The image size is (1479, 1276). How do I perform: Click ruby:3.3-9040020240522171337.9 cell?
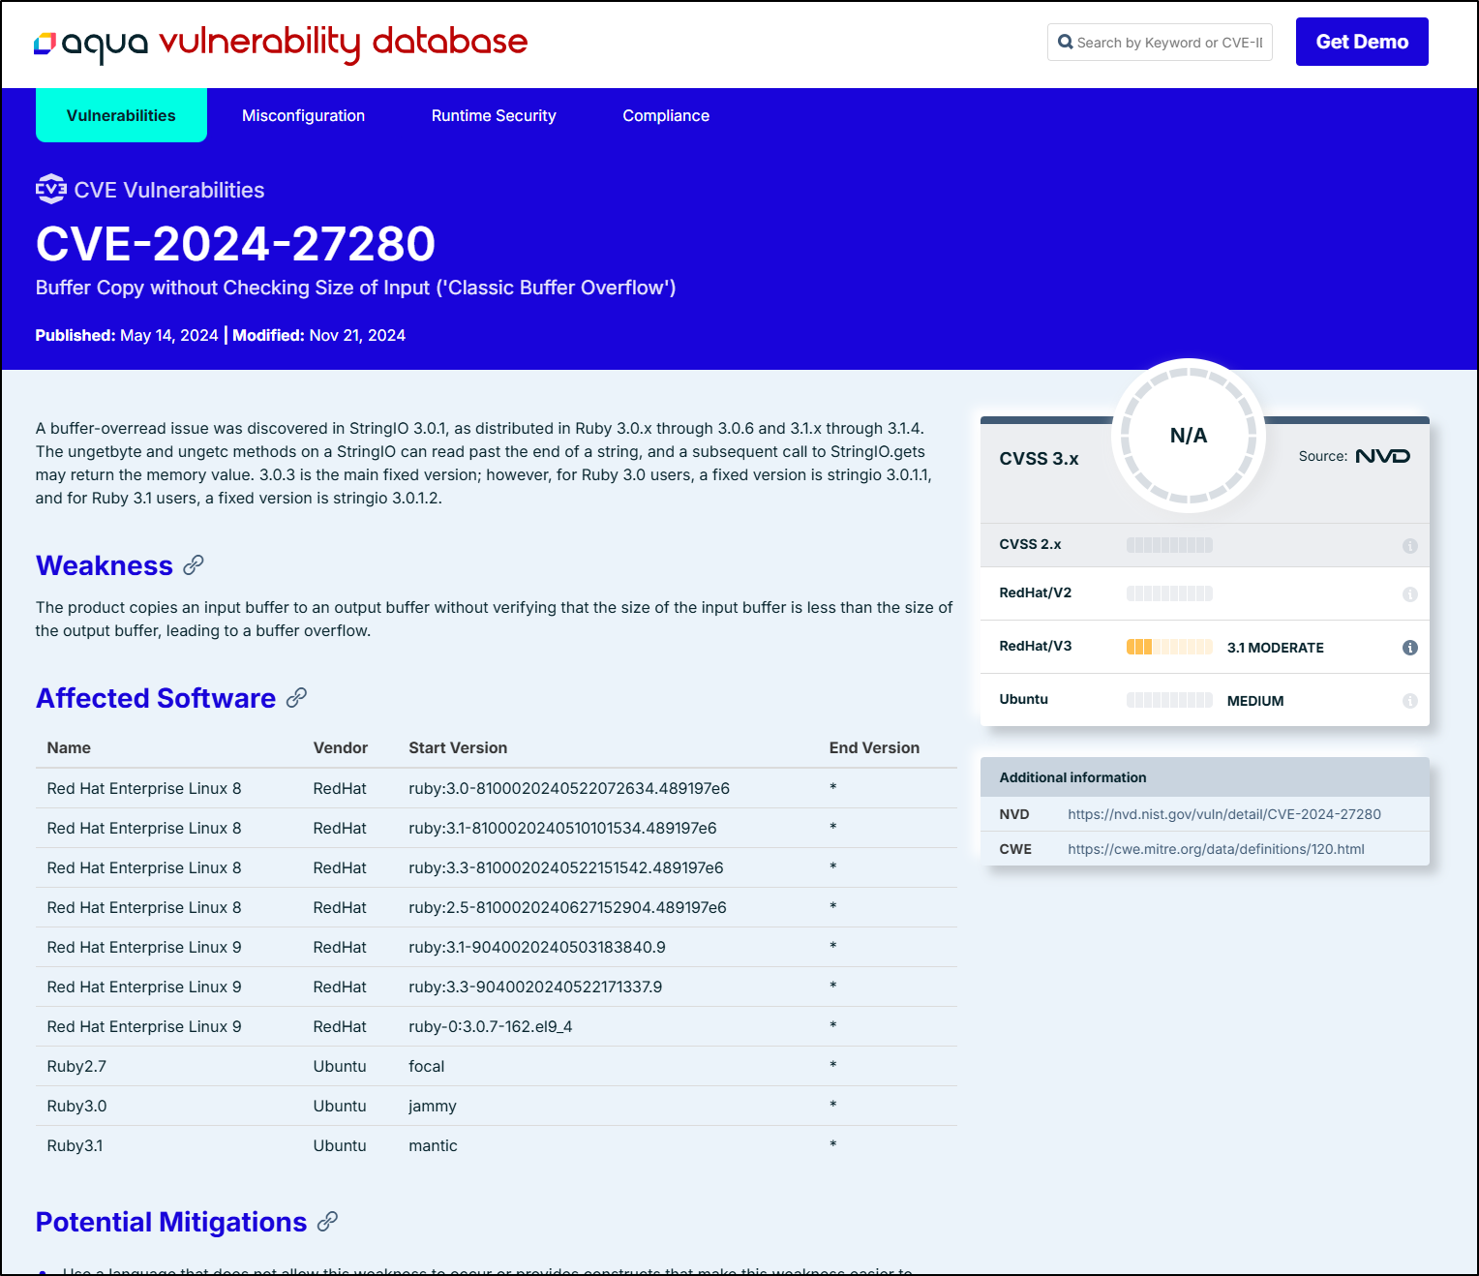pos(535,987)
